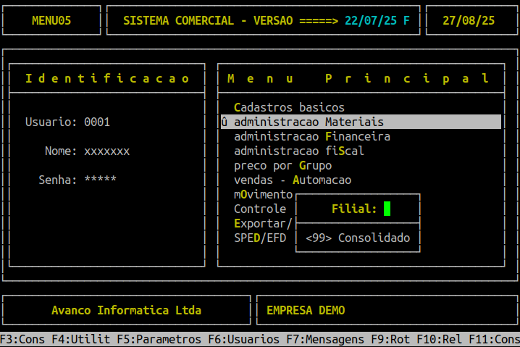520x347 pixels.
Task: Open F4:Utilit in the bottom bar
Action: [x=81, y=339]
